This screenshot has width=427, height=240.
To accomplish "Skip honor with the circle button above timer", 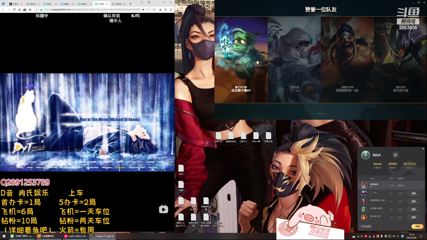I will [321, 108].
